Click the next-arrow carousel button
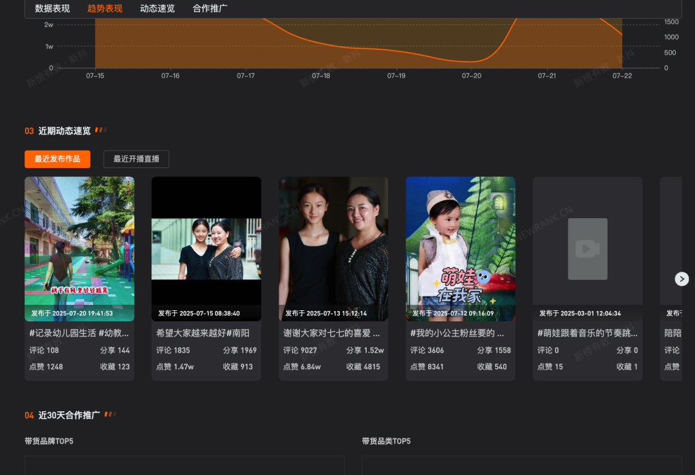The width and height of the screenshot is (695, 475). click(681, 279)
